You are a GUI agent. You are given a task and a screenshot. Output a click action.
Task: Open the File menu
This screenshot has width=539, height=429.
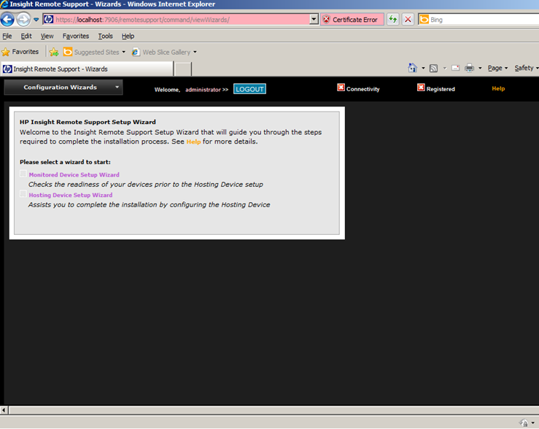tap(7, 36)
